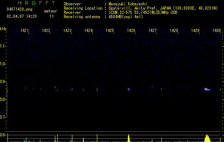Click the 1.1 kHz frequency label
Viewport: 224px width, 142px height.
point(3,46)
